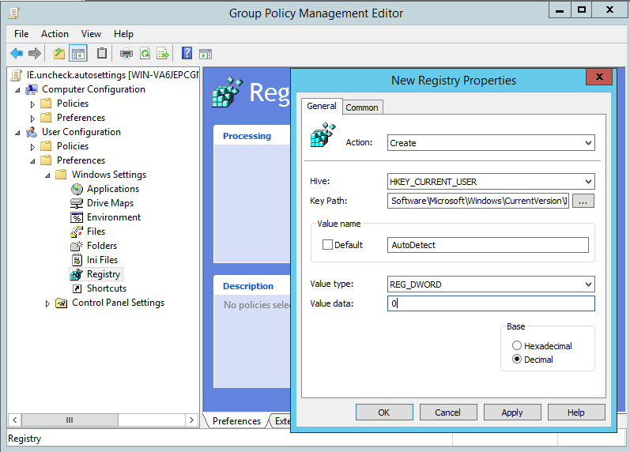Toggle the Show/Hide console tree icon
630x452 pixels.
(x=78, y=53)
